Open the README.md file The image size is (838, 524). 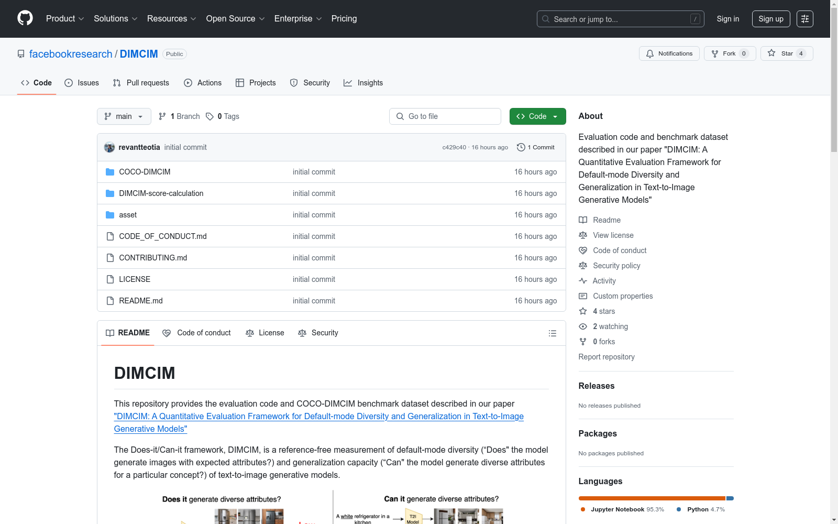[x=141, y=301]
